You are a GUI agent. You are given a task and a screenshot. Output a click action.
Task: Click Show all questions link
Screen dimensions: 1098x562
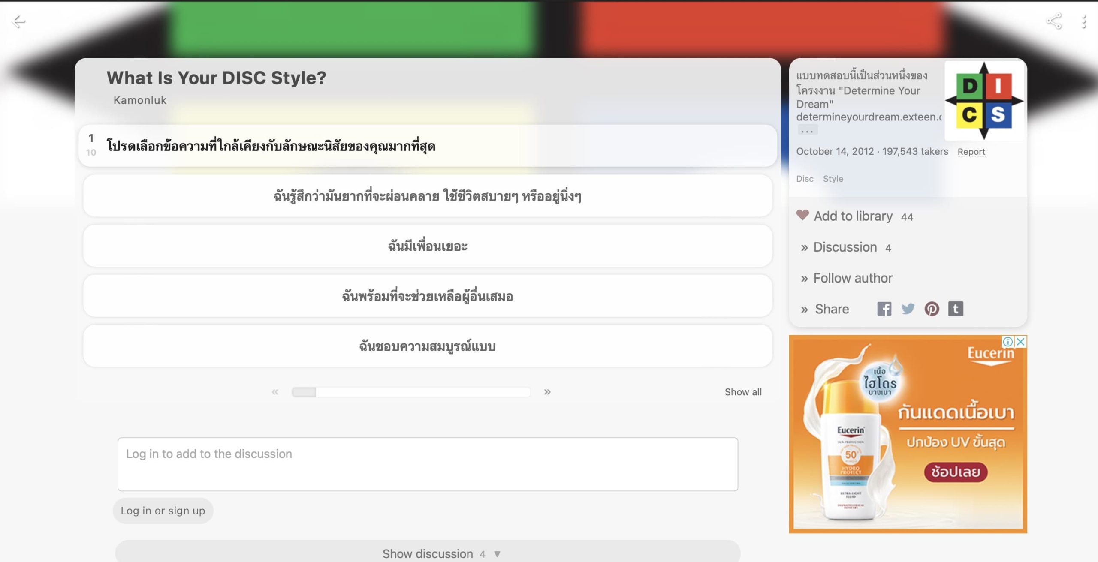point(743,392)
